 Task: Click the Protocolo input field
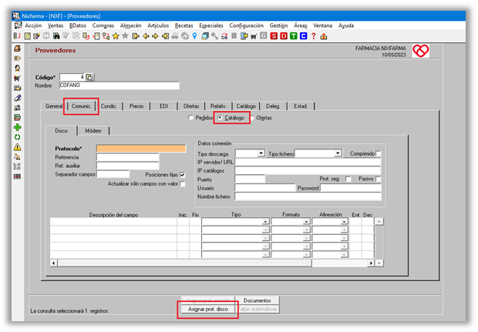tap(141, 149)
